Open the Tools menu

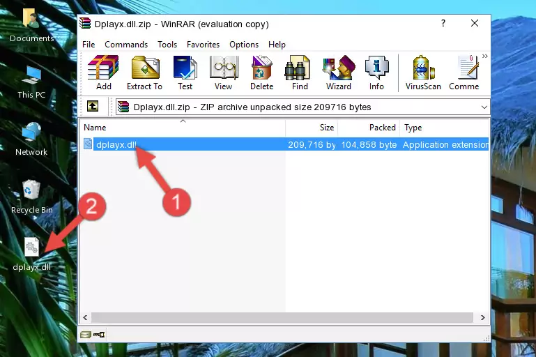pos(167,45)
